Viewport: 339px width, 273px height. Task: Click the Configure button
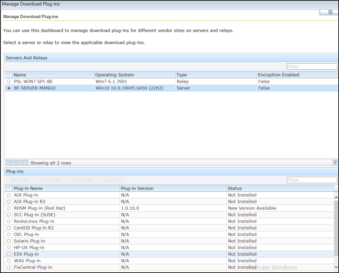click(x=83, y=180)
